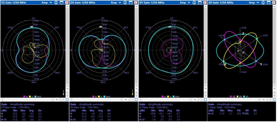Maximize the YZ Gain 1250 MHz panel
The height and width of the screenshot is (122, 277).
click(x=61, y=2)
